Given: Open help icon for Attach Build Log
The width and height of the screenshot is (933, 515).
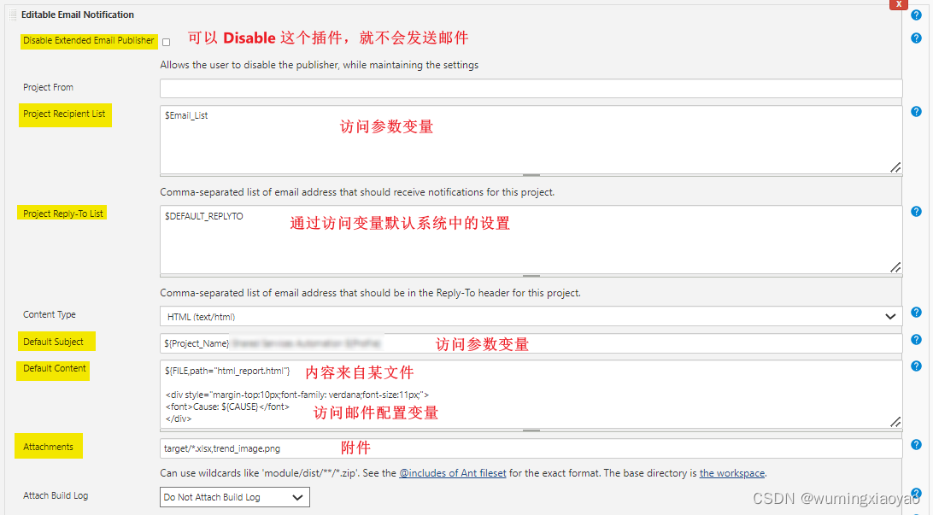Looking at the screenshot, I should coord(916,494).
